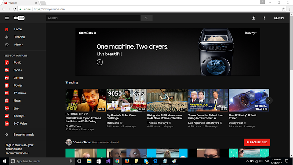Screen dimensions: 293x165
Task: Play Big Smoke's Order food challenge thumbnail
Action: pos(126,100)
